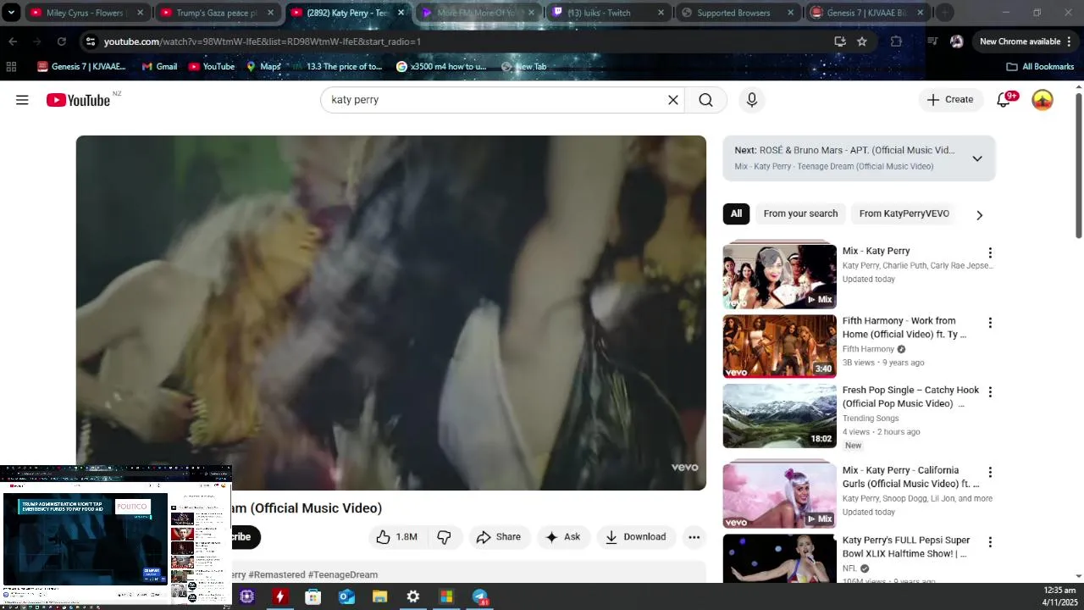Open a new browser tab
Image resolution: width=1084 pixels, height=610 pixels.
pos(945,13)
